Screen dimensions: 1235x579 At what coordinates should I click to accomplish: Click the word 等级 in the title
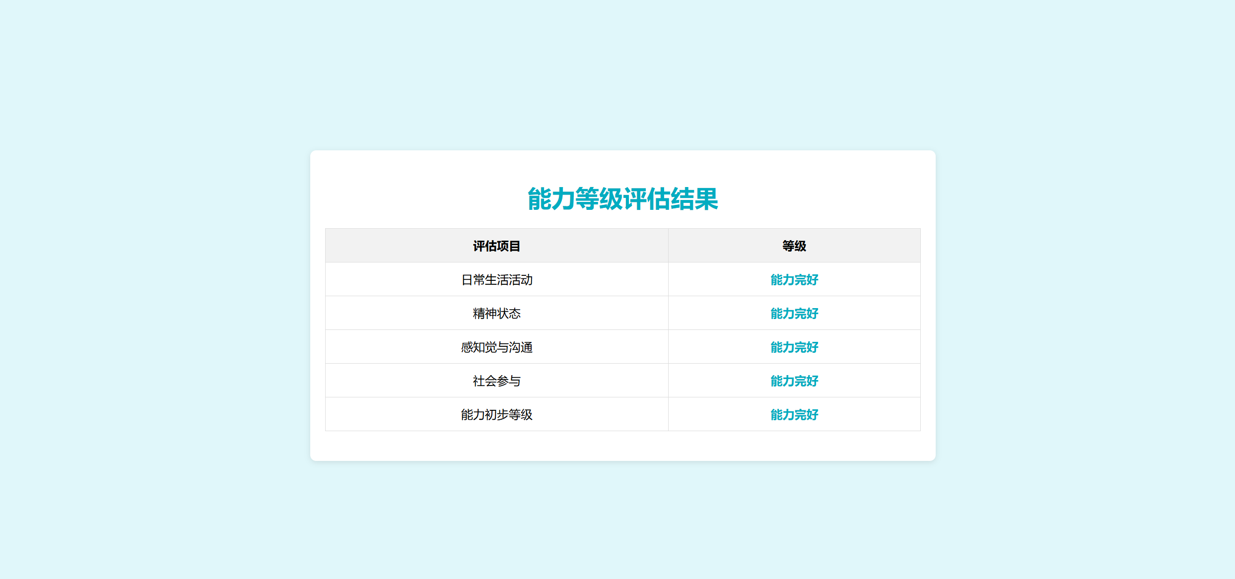coord(599,199)
